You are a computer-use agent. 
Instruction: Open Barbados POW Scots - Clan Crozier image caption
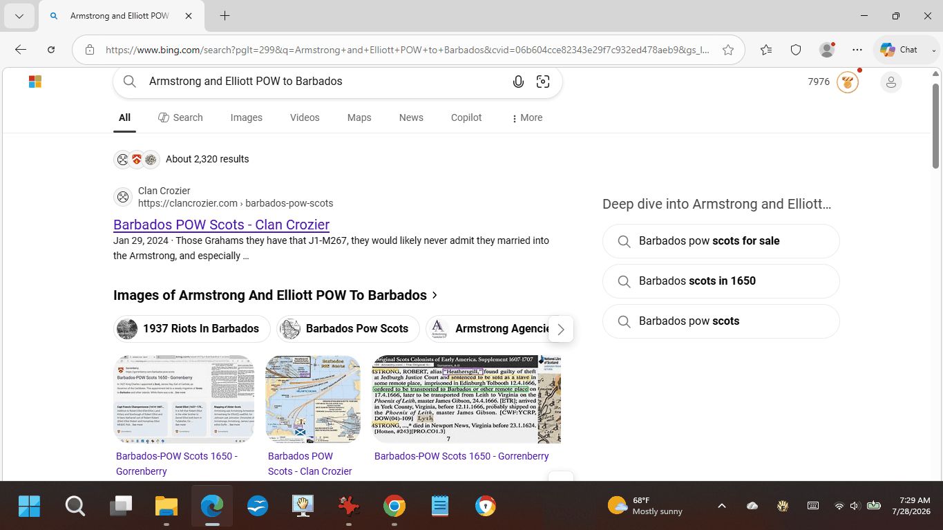pos(310,464)
